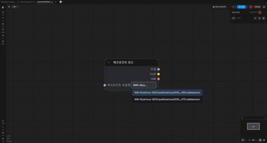Open the Templates sidebar icon
Screen dimensions: 267x143
3,41
